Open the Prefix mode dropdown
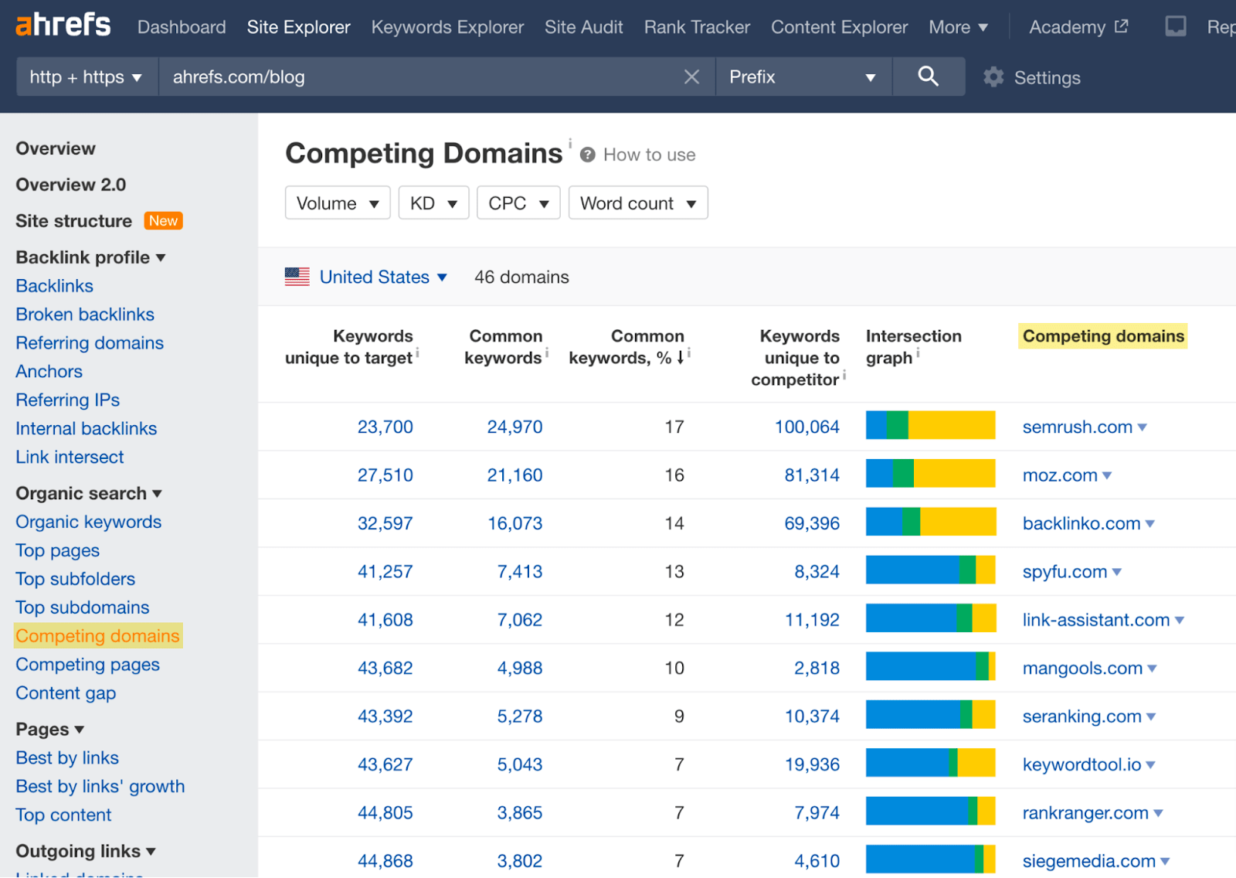 click(x=803, y=77)
